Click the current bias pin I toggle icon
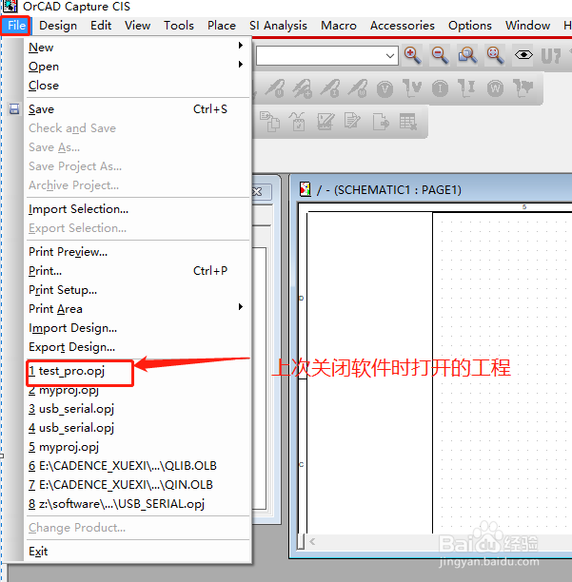This screenshot has width=572, height=582. click(x=467, y=88)
